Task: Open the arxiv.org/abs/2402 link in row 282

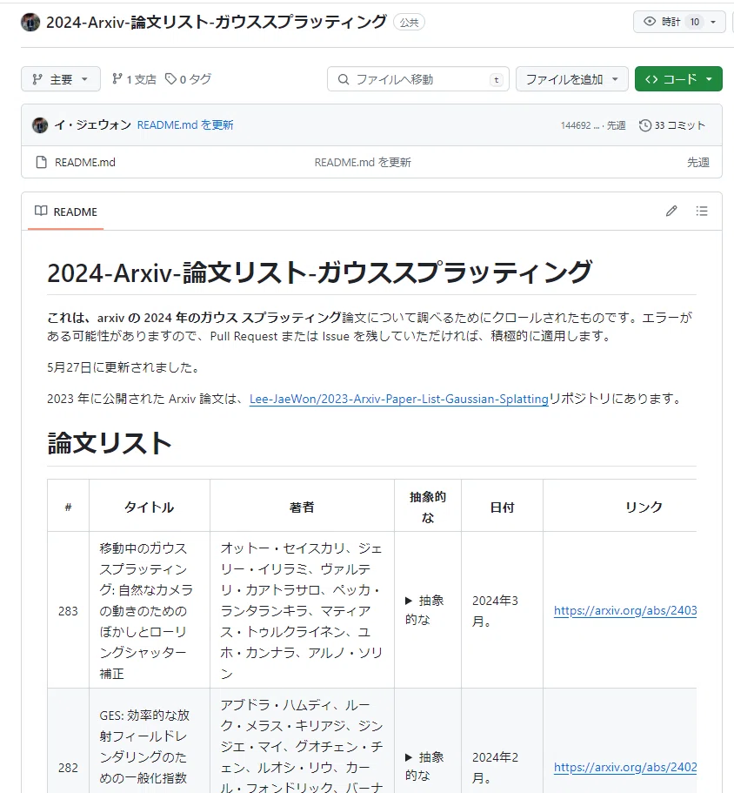Action: (625, 767)
